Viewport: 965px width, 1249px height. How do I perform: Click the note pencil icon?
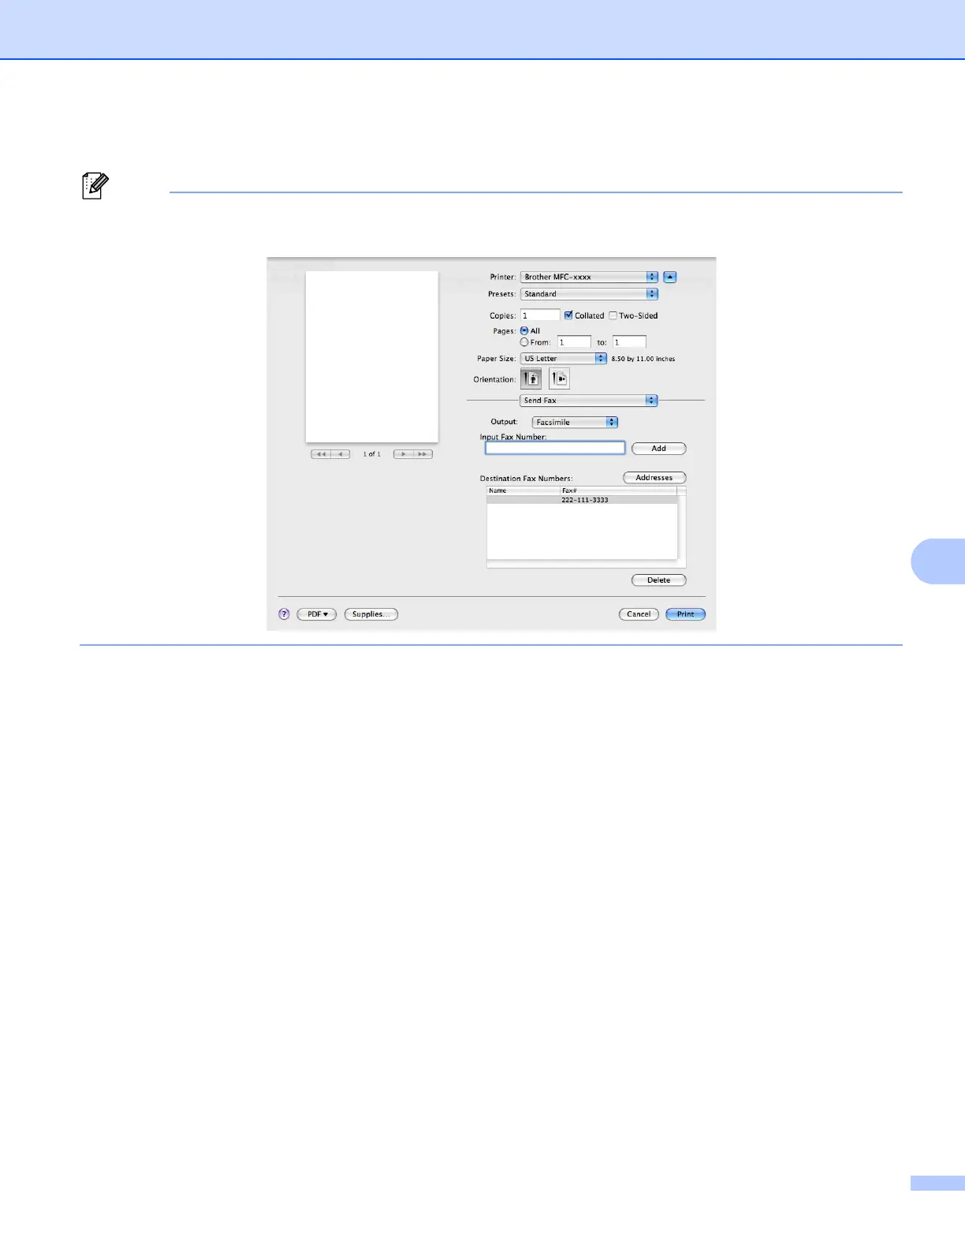pyautogui.click(x=95, y=186)
